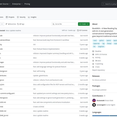Open commit 'Create LICENSE'
117x117 pixels.
[39, 107]
